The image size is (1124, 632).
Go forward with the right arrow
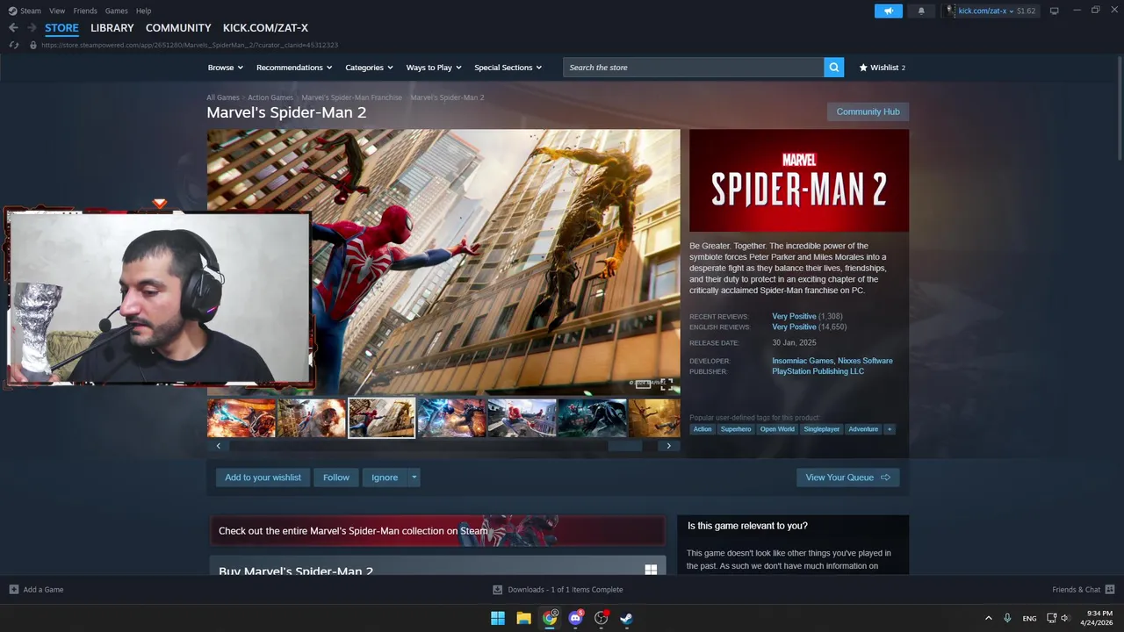(32, 28)
